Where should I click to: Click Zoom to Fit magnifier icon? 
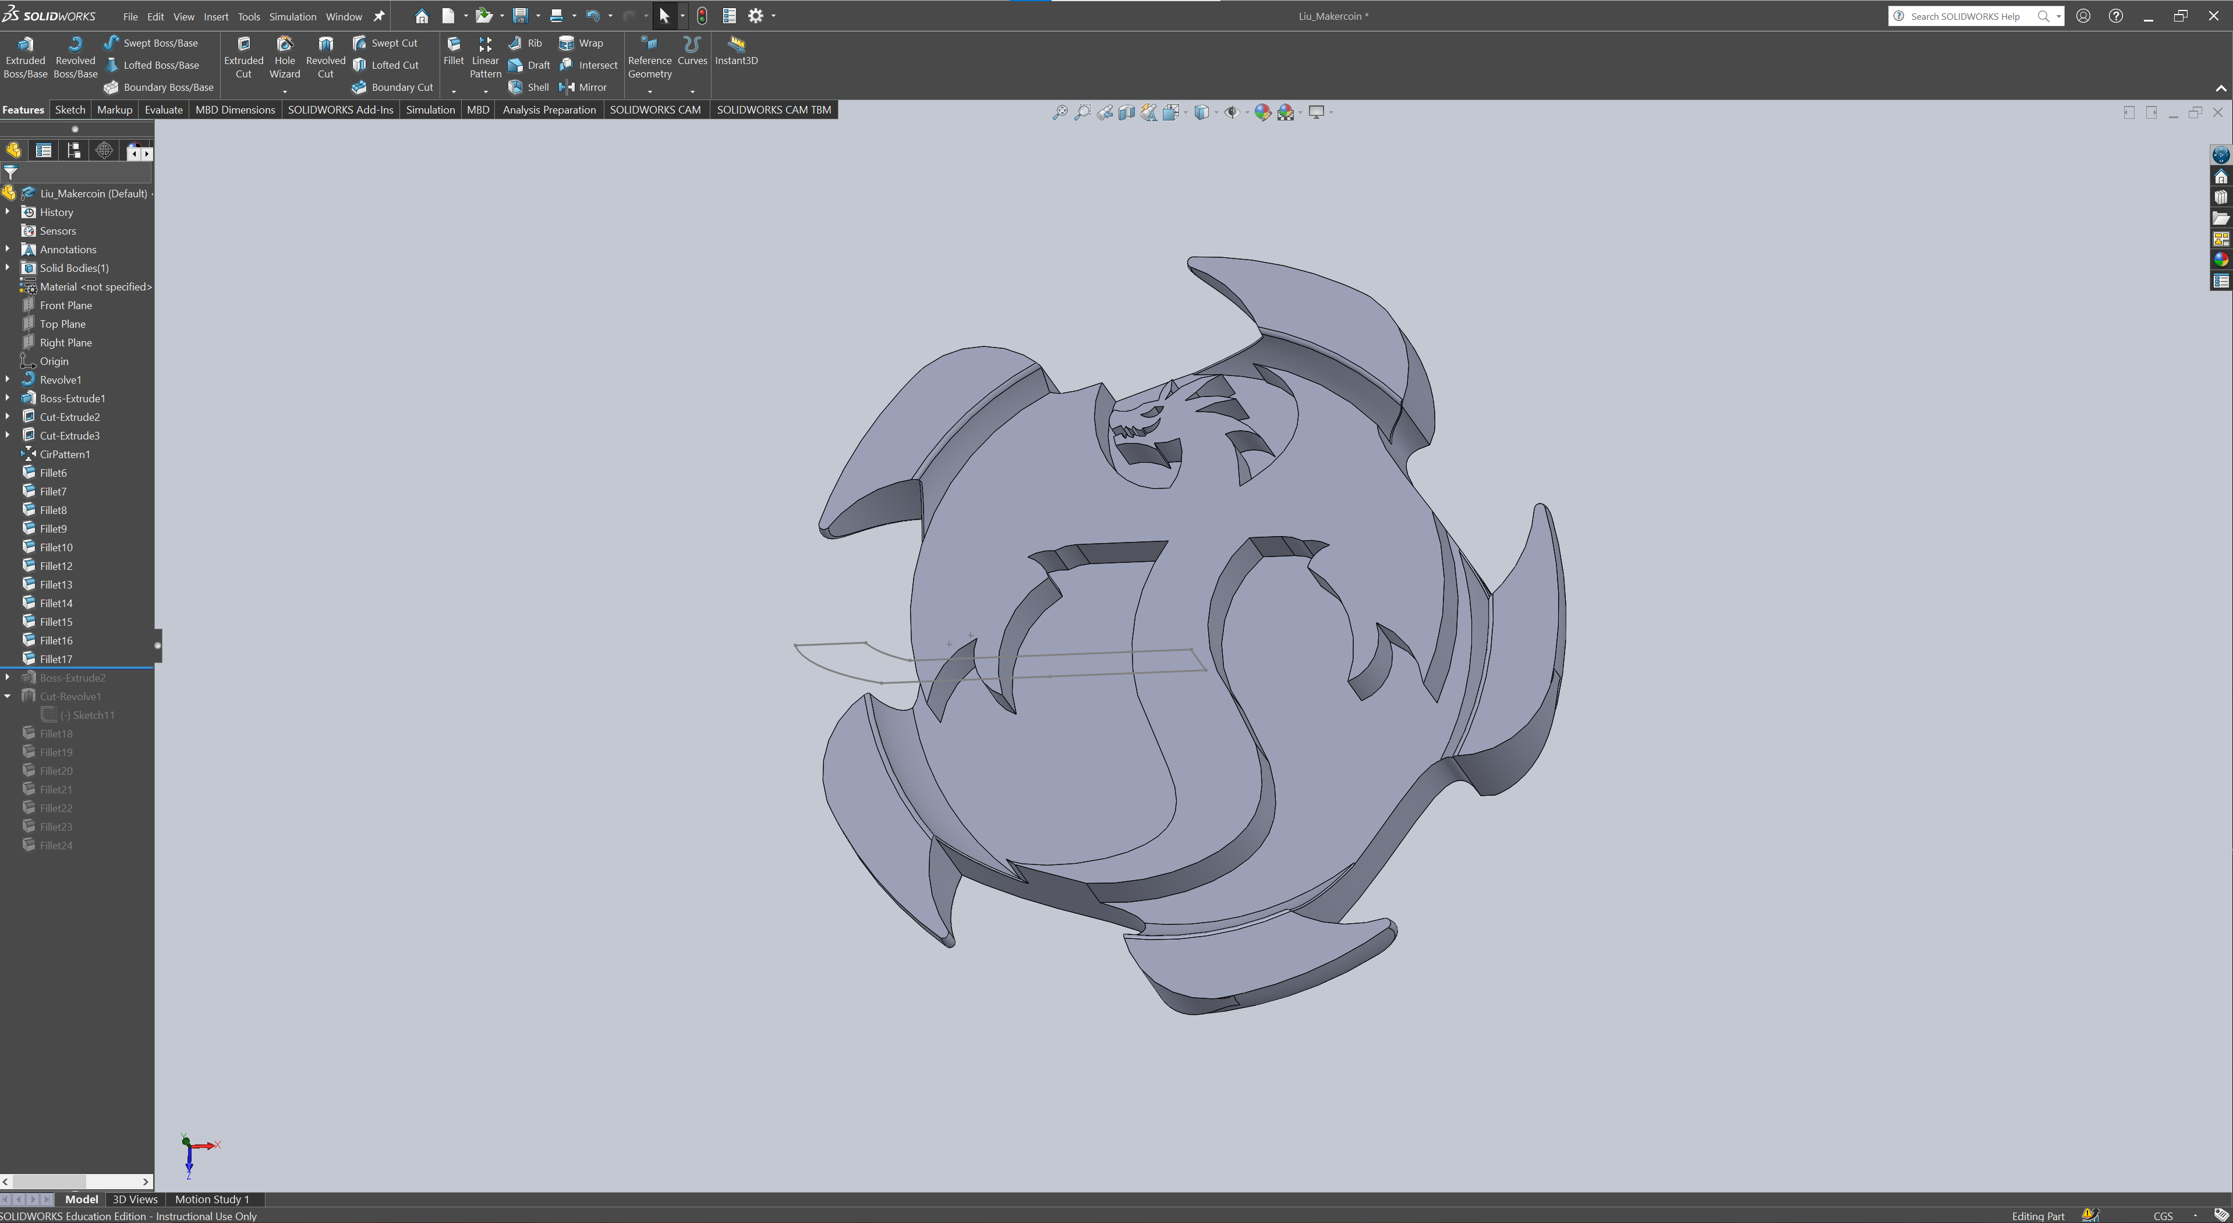tap(1059, 113)
